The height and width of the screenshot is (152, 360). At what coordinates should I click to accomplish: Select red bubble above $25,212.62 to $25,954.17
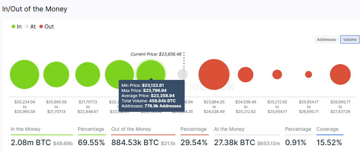point(277,74)
